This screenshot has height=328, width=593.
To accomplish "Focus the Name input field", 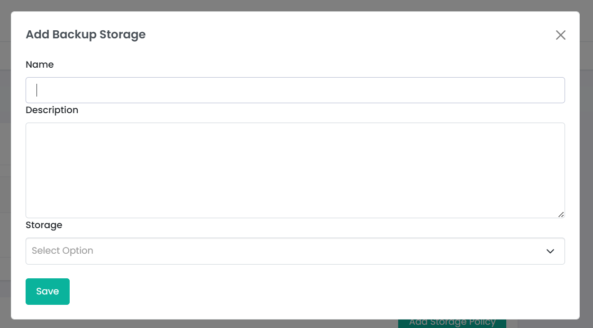I will coord(295,90).
